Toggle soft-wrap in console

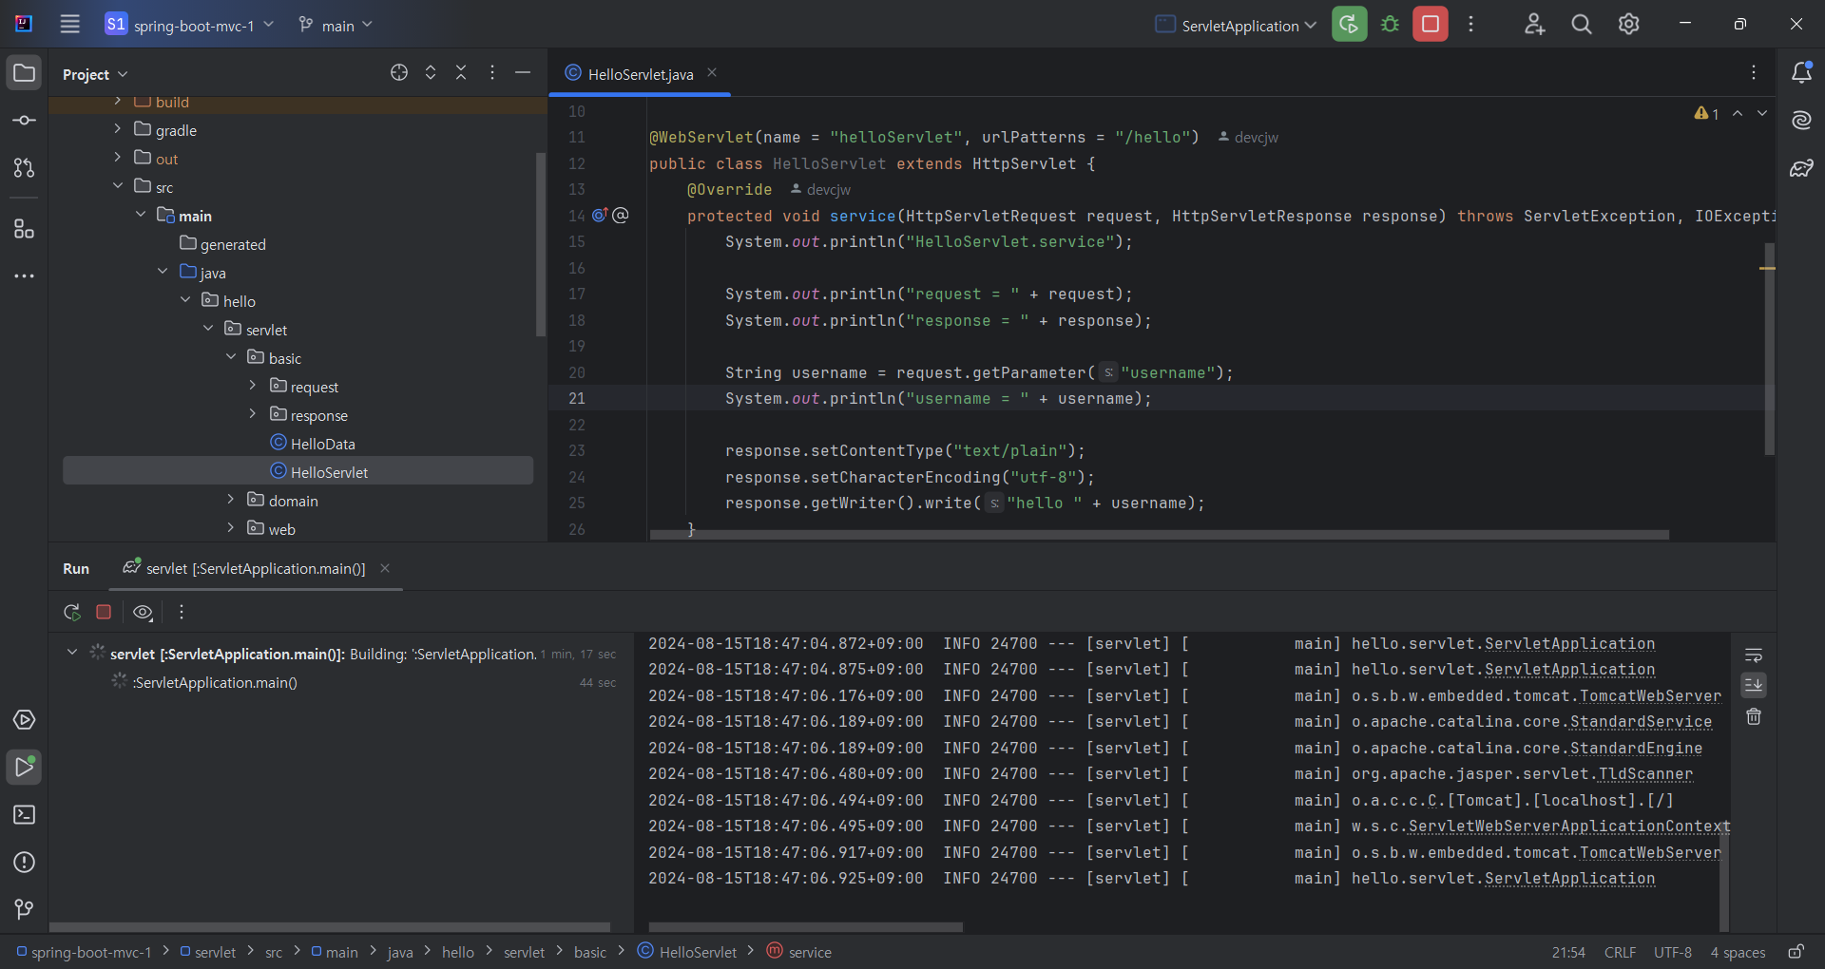click(1754, 655)
